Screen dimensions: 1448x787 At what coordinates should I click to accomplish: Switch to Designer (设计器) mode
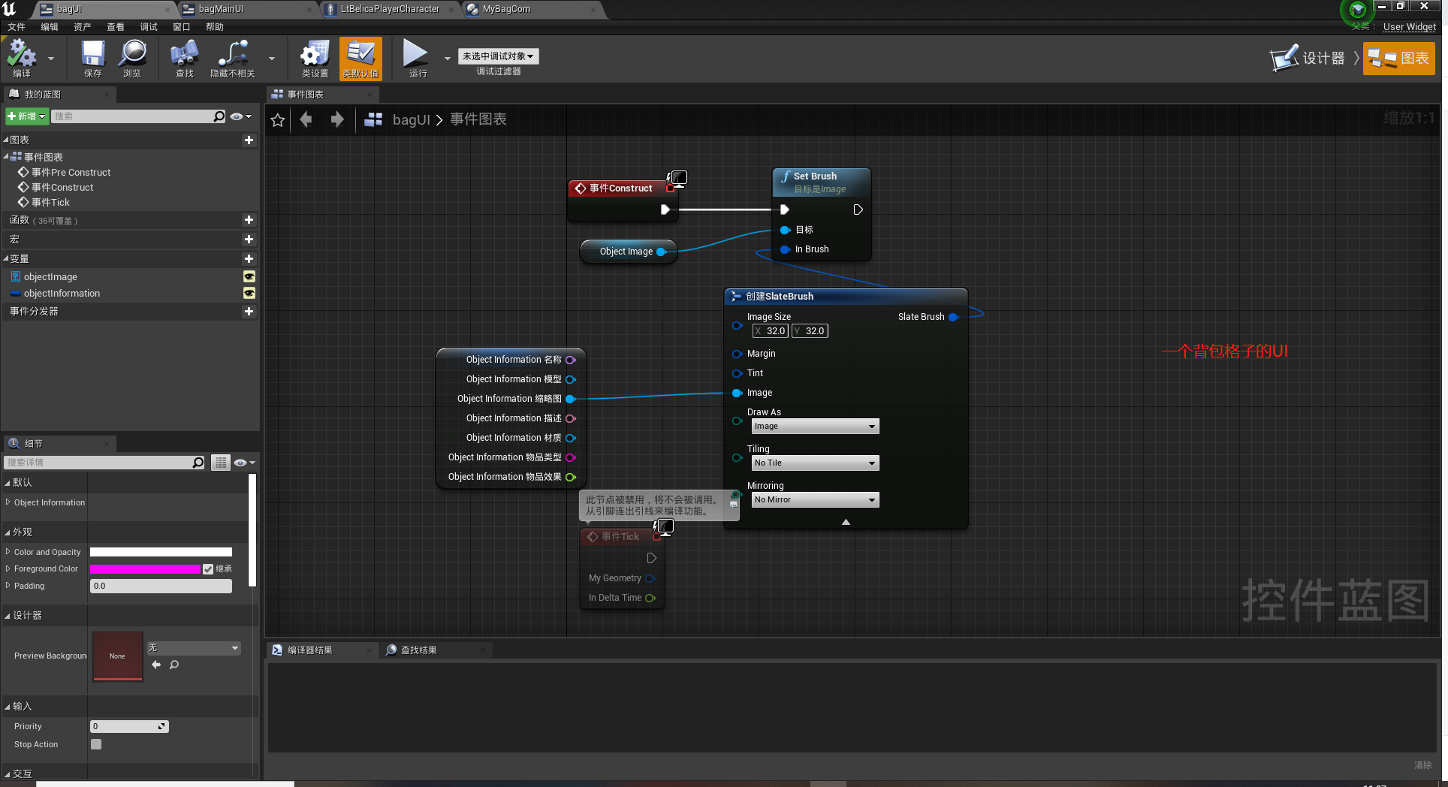click(1308, 58)
